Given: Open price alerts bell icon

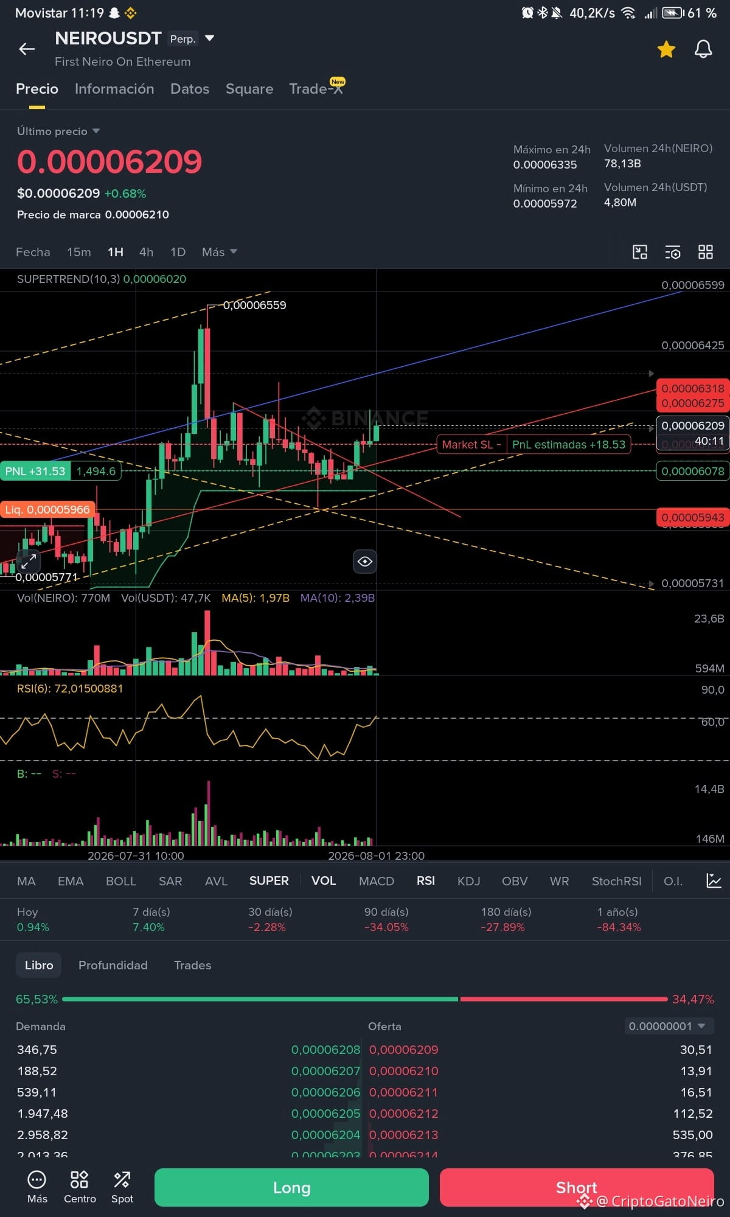Looking at the screenshot, I should click(703, 49).
